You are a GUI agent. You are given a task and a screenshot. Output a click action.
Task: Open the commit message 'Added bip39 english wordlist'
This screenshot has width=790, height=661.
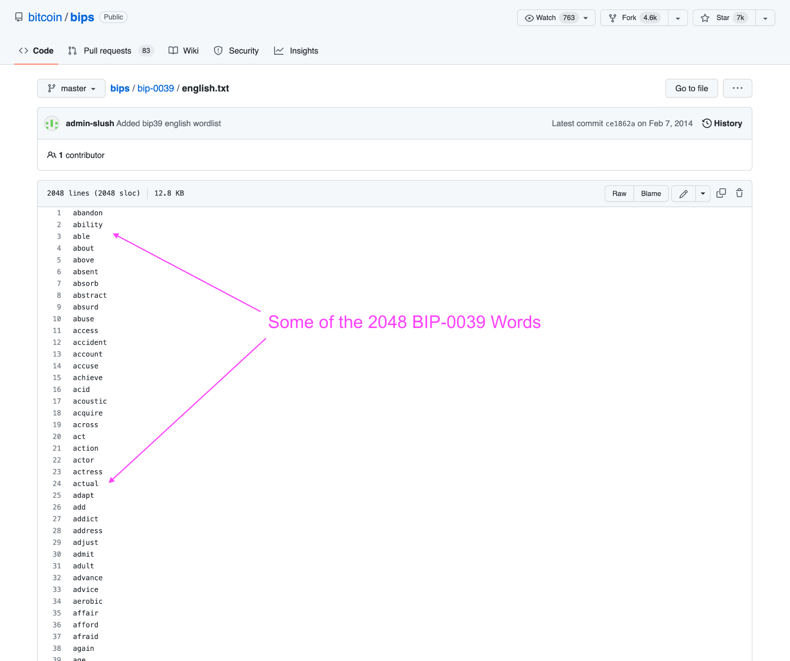coord(169,123)
